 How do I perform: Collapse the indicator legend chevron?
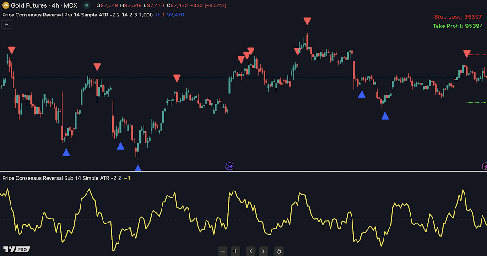7,25
